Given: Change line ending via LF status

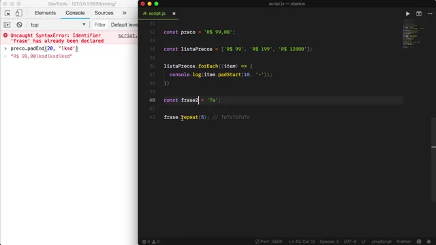Looking at the screenshot, I should pos(363,242).
